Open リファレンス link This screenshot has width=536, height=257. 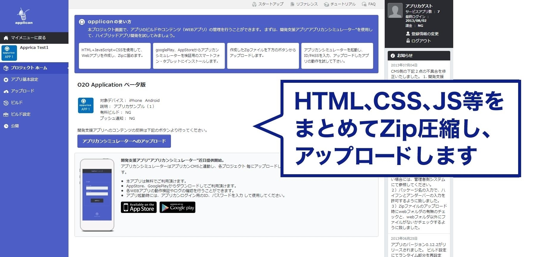307,4
